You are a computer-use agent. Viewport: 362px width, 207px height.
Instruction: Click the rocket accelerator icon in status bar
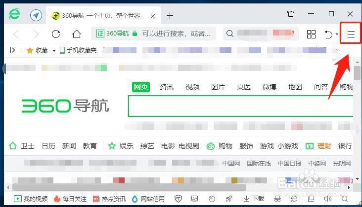coord(229,199)
